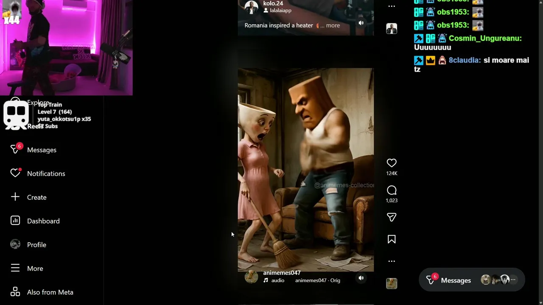Open kolo.24 profile picture
The height and width of the screenshot is (305, 543).
point(251,7)
